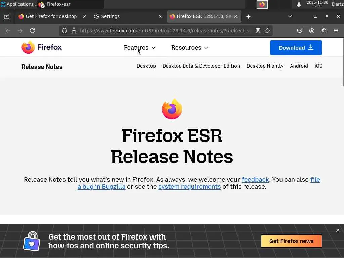The width and height of the screenshot is (344, 258).
Task: Open notifications bell in system panel
Action: 299,4
